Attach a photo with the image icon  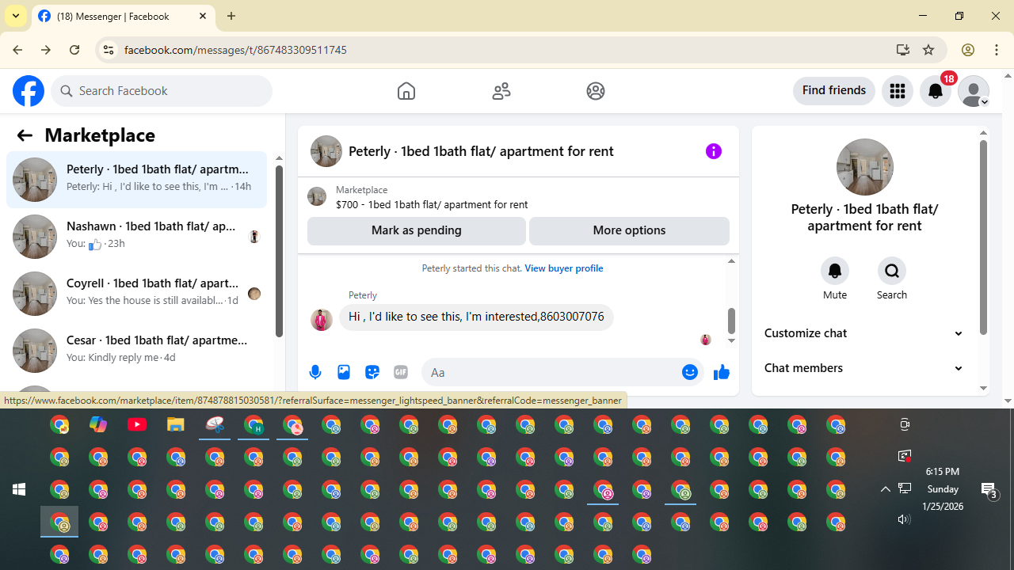click(x=344, y=372)
